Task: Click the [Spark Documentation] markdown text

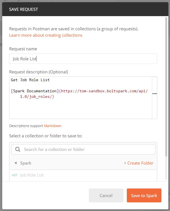Action: (34, 91)
